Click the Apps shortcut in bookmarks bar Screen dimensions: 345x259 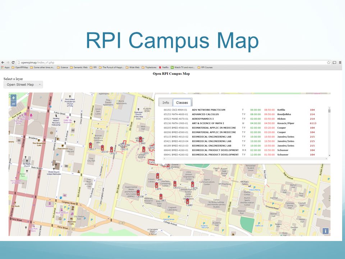5,67
